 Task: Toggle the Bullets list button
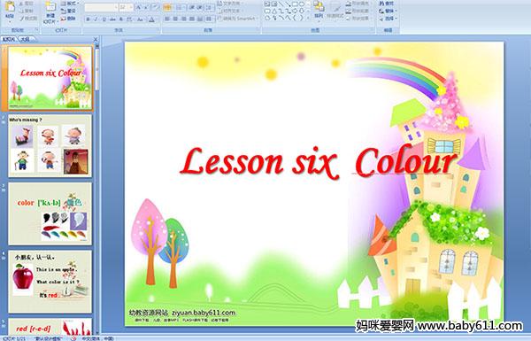pos(167,7)
